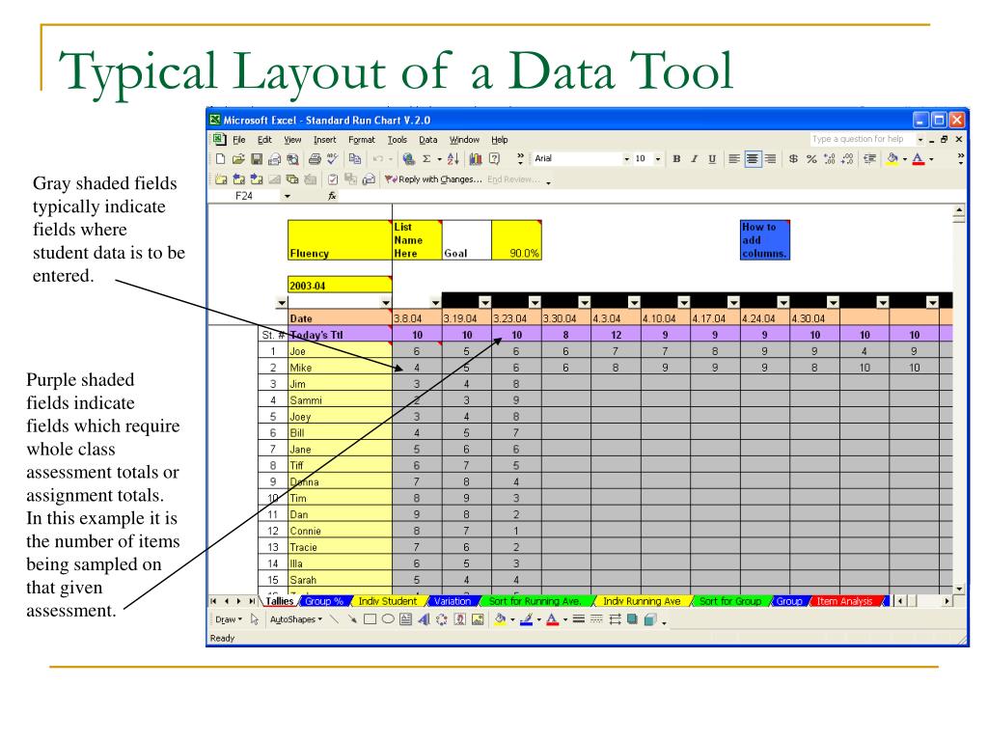Click Line Color swatch on Drawing toolbar

point(527,619)
